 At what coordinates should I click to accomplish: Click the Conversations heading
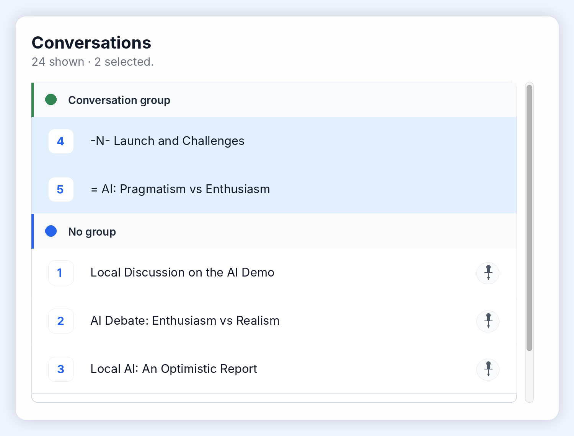(x=91, y=42)
